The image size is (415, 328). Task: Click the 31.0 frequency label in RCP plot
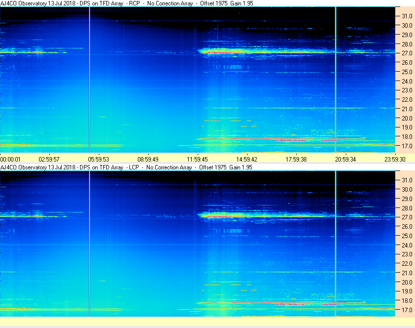pos(407,16)
